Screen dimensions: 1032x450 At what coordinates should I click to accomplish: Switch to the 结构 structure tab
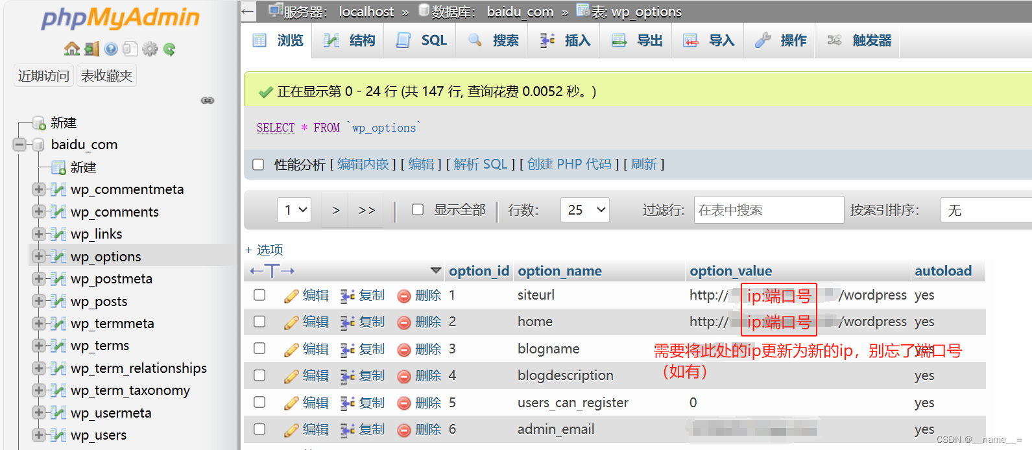[x=349, y=40]
